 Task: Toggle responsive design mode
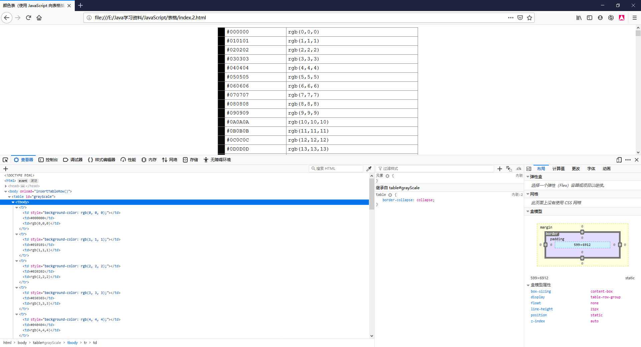(x=619, y=160)
